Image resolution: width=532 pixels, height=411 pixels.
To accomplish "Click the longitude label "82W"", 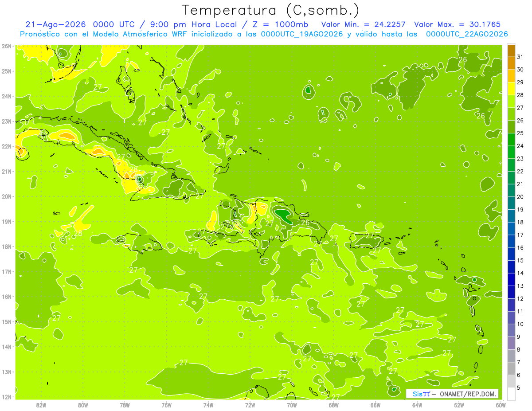I will coord(41,404).
